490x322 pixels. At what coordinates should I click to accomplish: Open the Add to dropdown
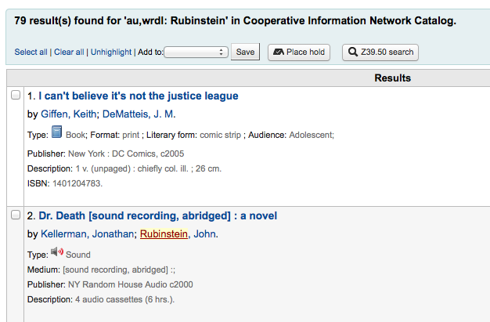(196, 52)
